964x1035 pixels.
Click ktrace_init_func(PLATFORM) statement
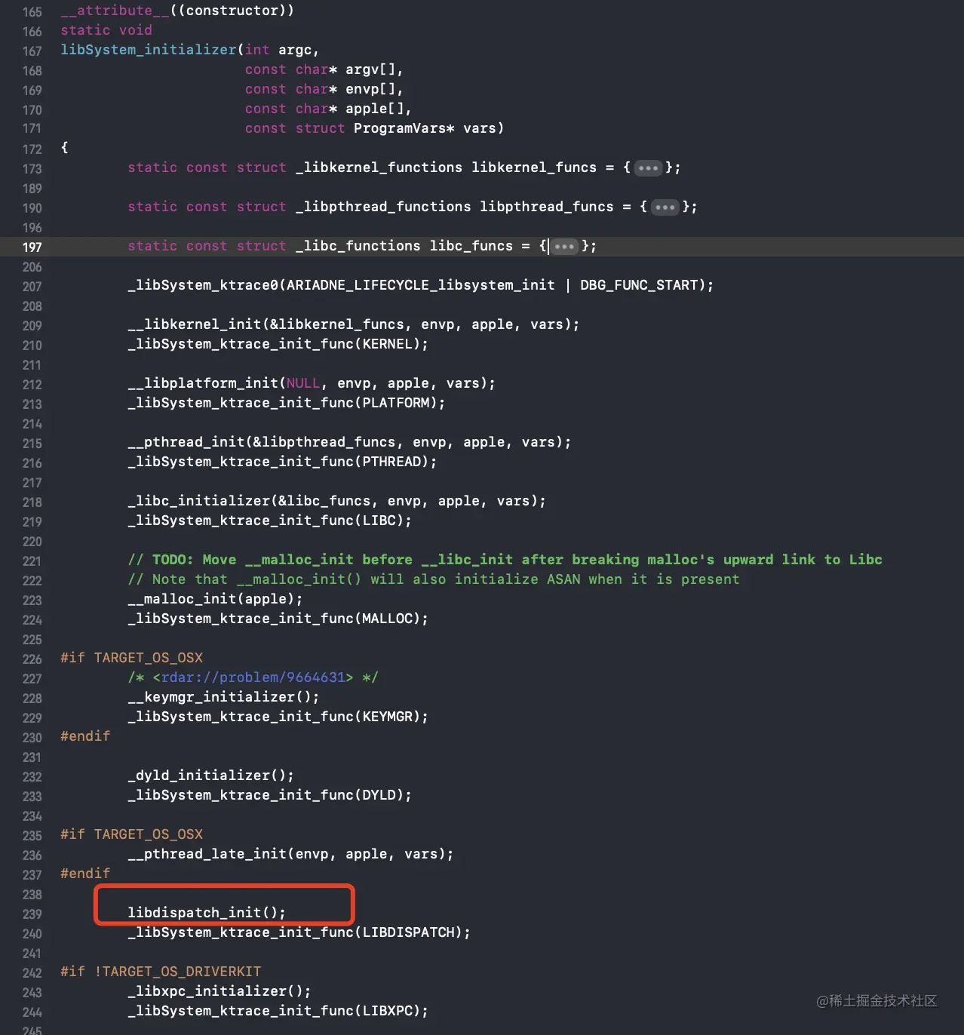click(286, 403)
